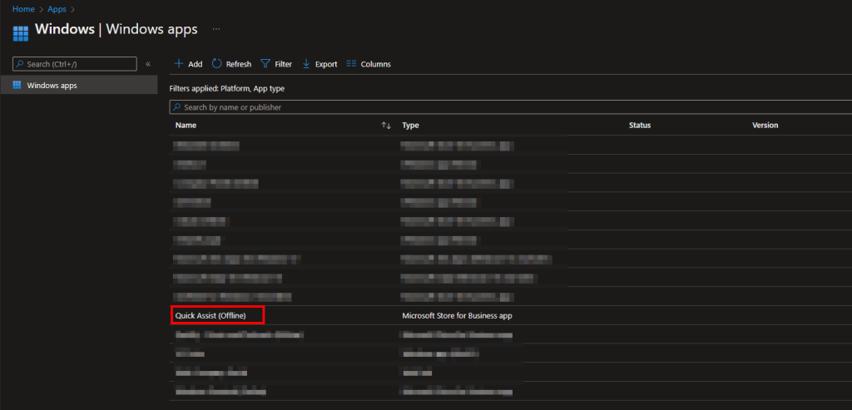
Task: Sort by the Type column header
Action: [x=410, y=126]
